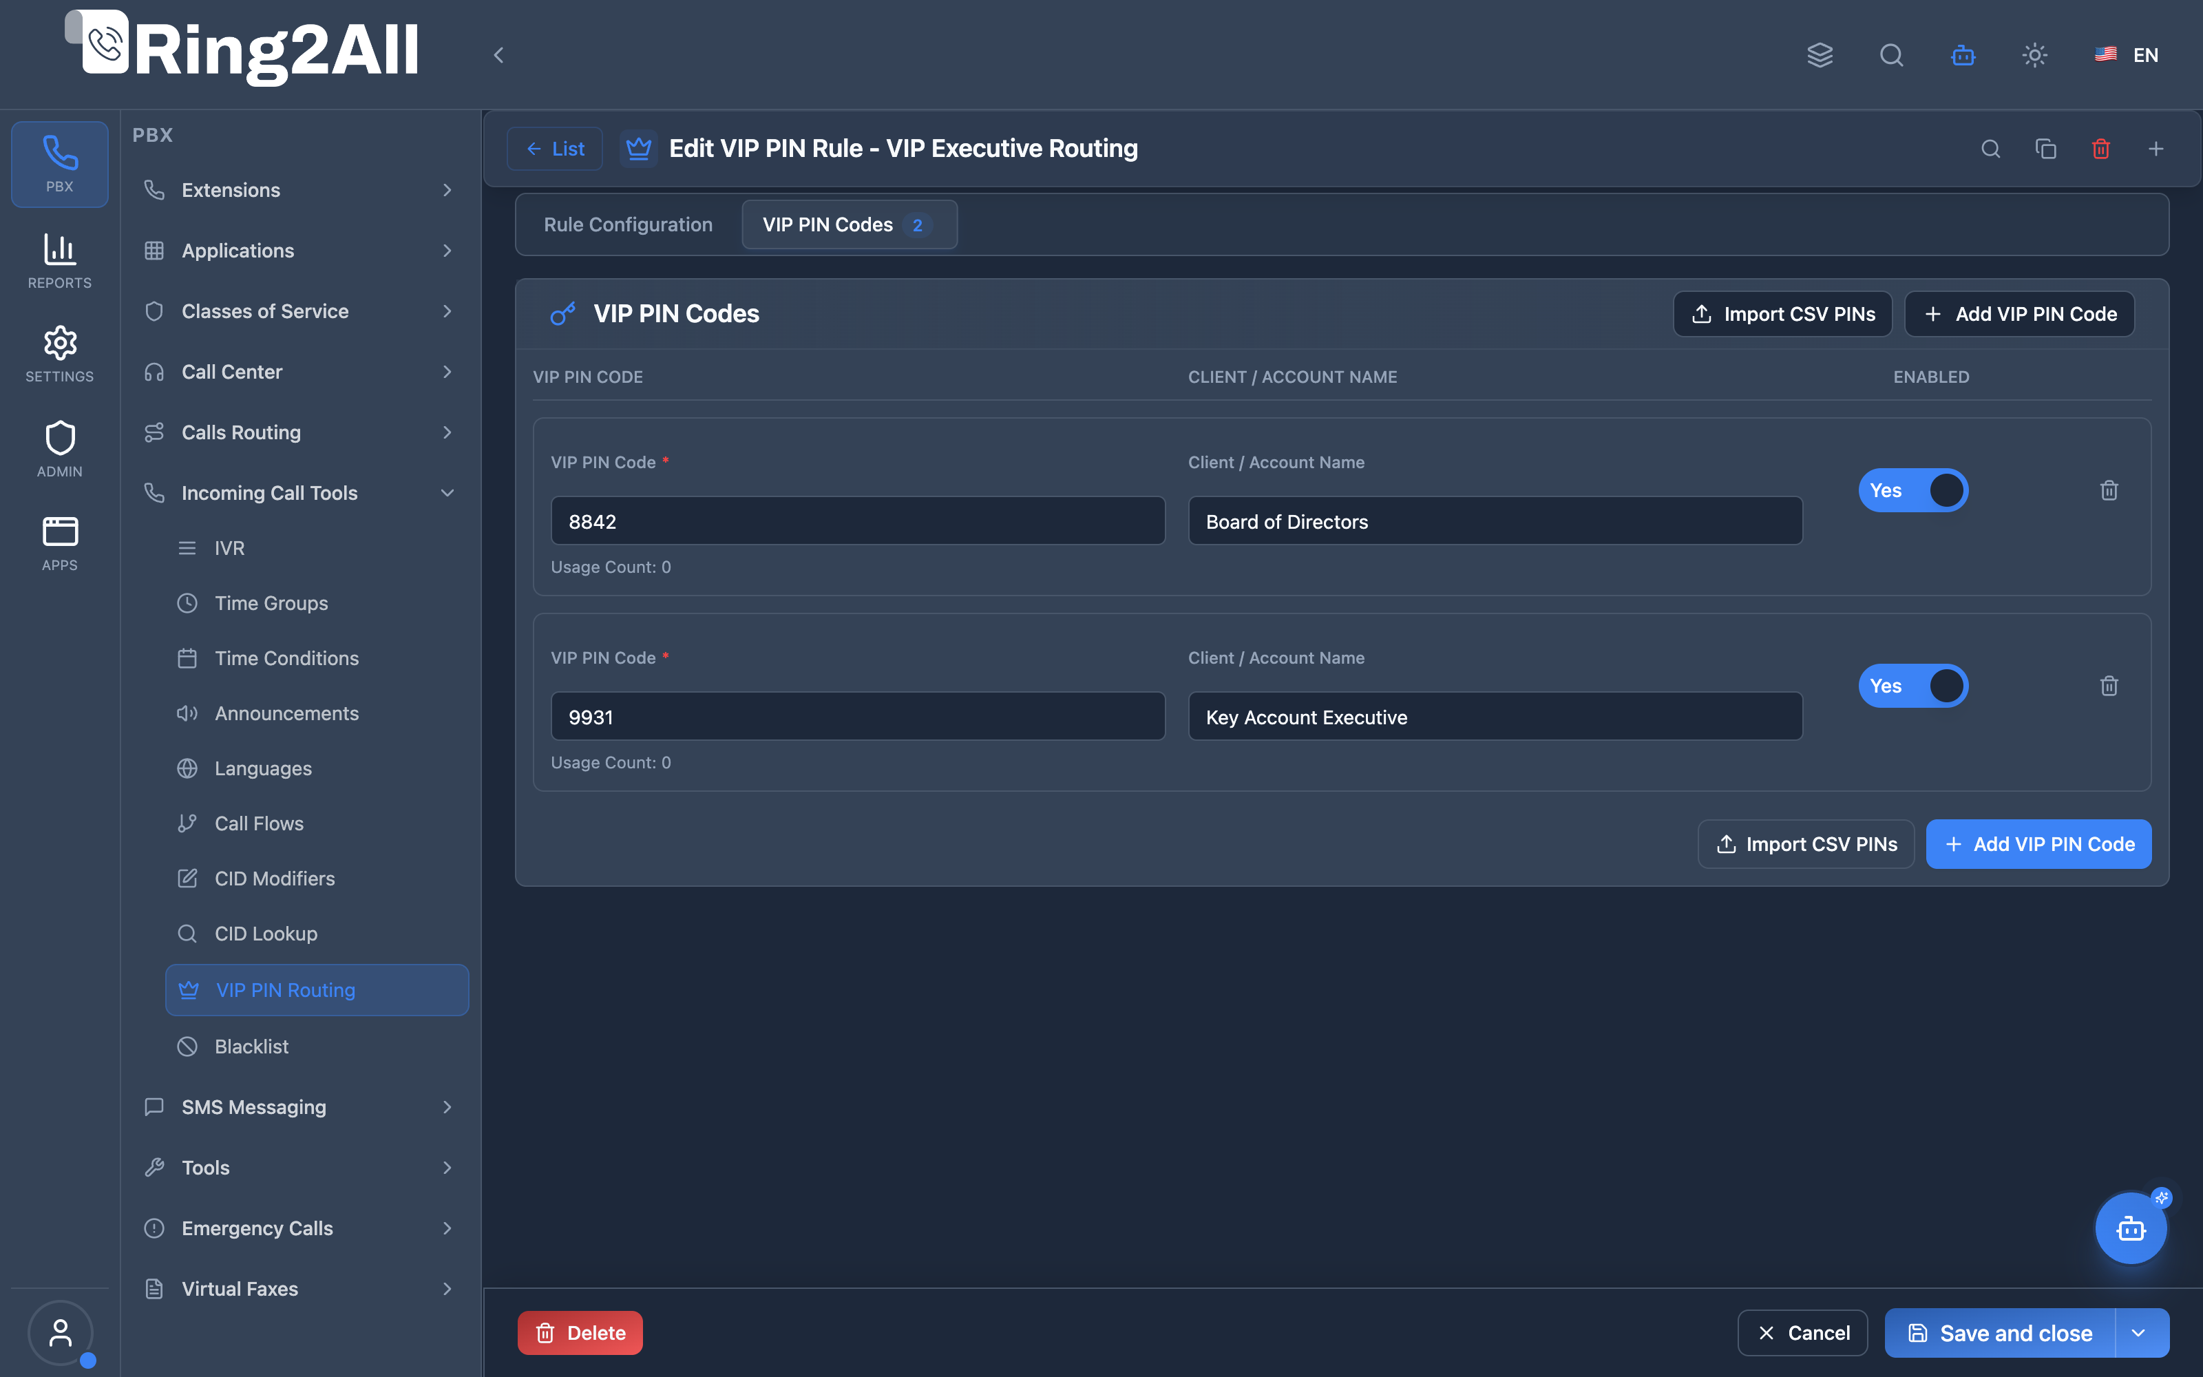
Task: Click the red trash icon in title bar
Action: (2101, 149)
